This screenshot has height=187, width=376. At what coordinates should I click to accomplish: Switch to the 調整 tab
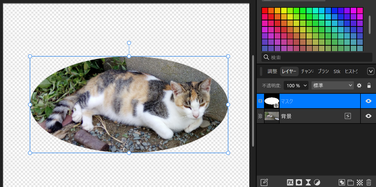click(272, 71)
